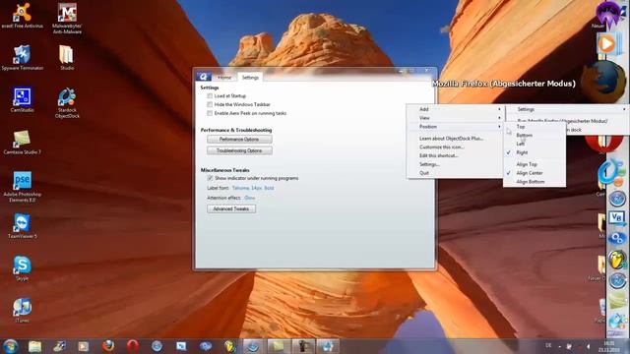This screenshot has width=630, height=354.
Task: Open the Windows Start orb
Action: click(10, 346)
